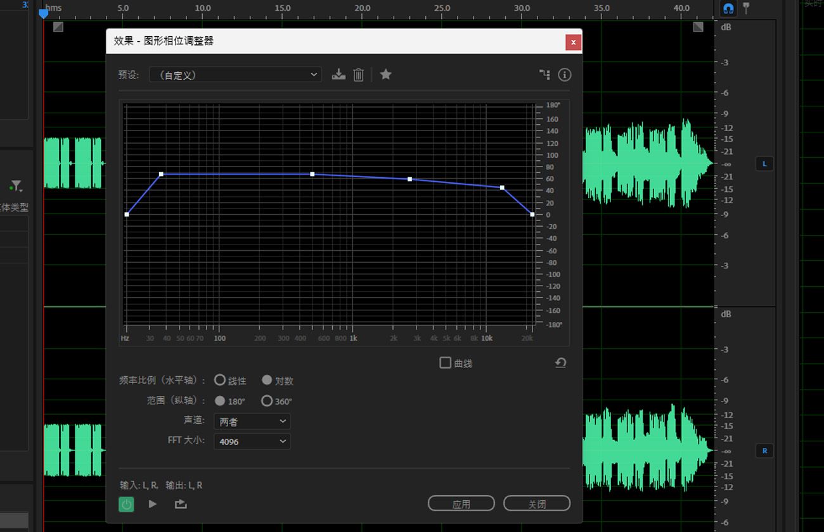Image resolution: width=824 pixels, height=532 pixels.
Task: Choose the 180° vertical range option
Action: (x=220, y=400)
